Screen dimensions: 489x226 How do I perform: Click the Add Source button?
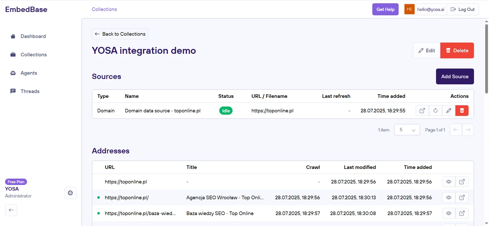455,76
